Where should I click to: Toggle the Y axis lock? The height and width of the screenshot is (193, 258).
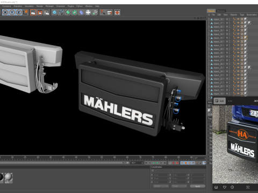point(12,12)
